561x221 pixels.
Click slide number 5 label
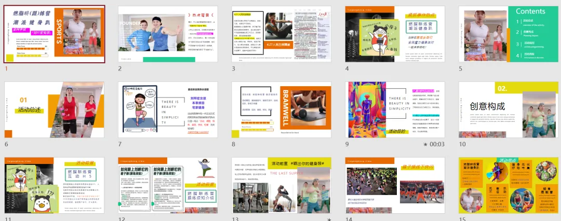coord(461,68)
